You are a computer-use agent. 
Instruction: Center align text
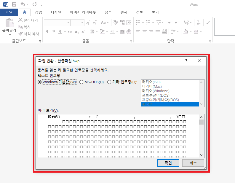145,32
